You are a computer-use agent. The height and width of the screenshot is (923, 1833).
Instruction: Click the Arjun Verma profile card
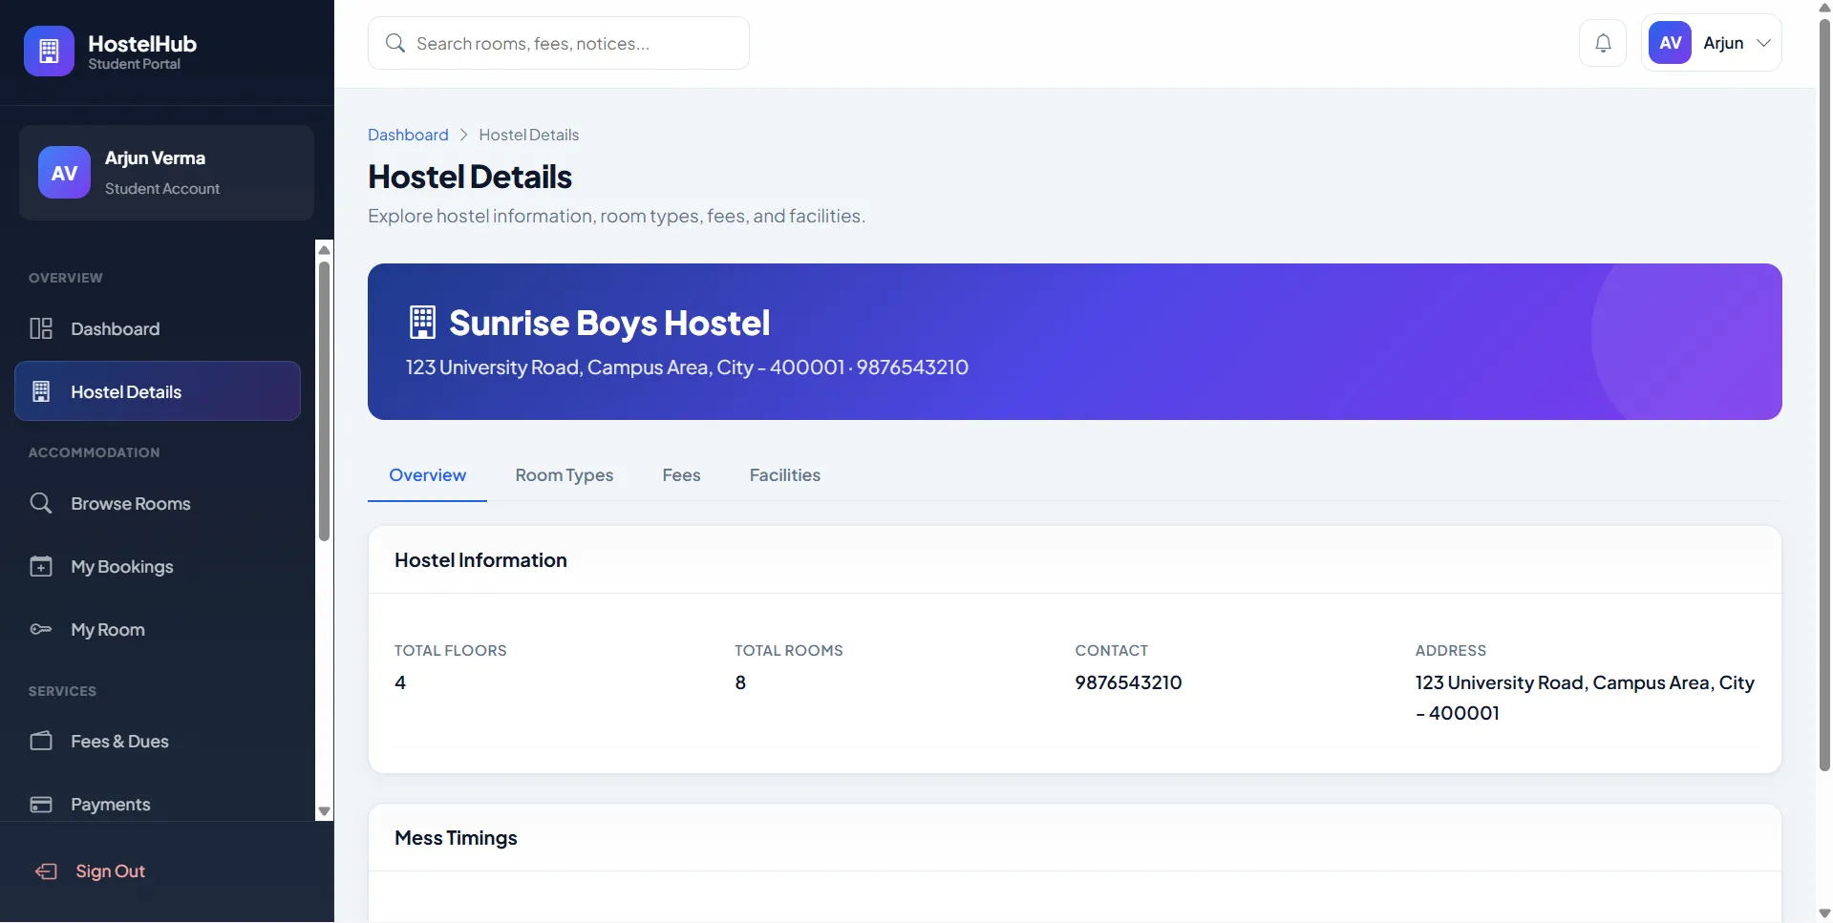point(166,173)
